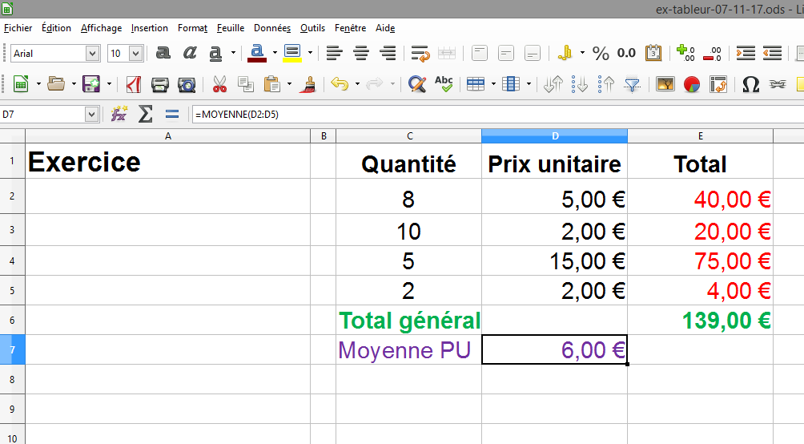The width and height of the screenshot is (804, 444).
Task: Apply yellow background color
Action: (x=292, y=53)
